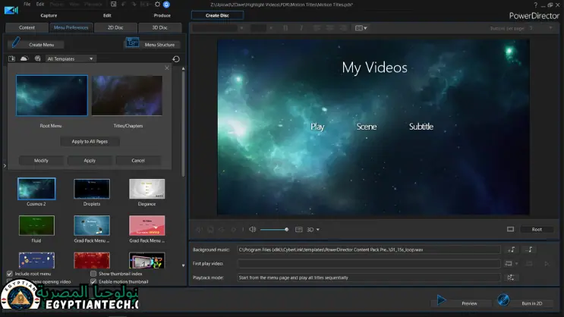Toggle the Show thumbnail index checkbox

click(93, 273)
